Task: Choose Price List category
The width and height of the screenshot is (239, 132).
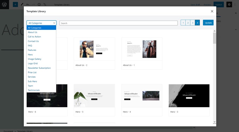Action: point(41,72)
